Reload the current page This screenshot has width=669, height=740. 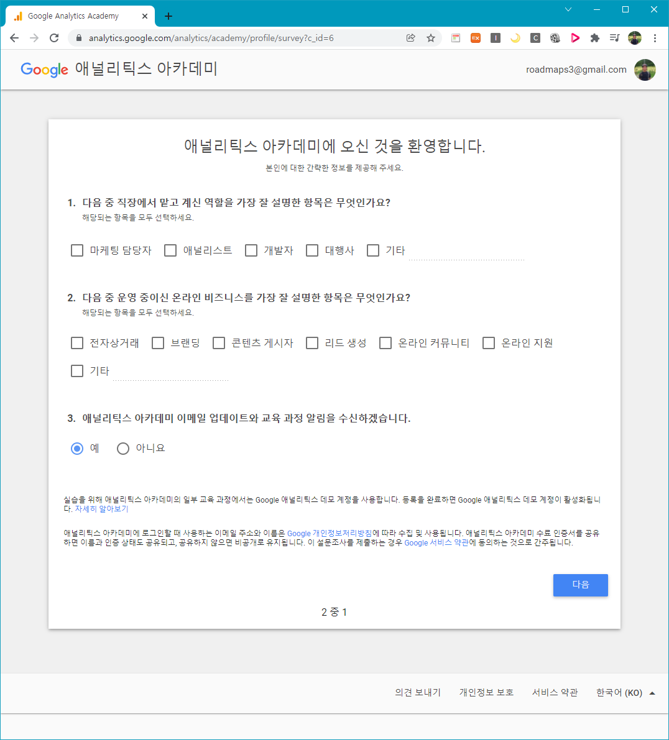[54, 39]
